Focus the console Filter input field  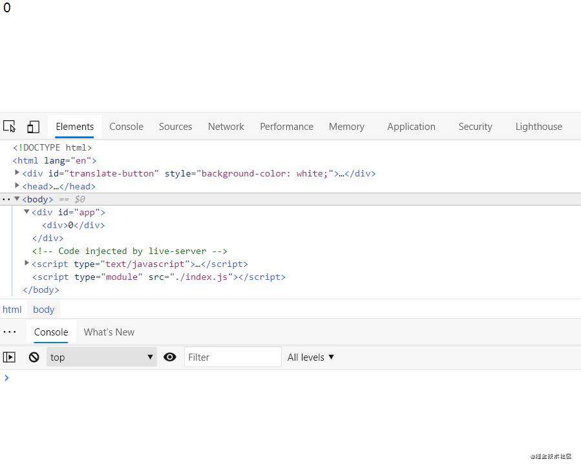[233, 357]
